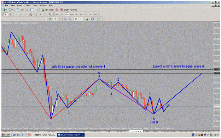Select the crosshair tool

pos(10,14)
